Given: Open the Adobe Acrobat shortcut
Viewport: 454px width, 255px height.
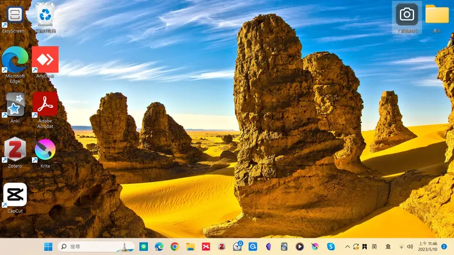Looking at the screenshot, I should click(45, 110).
